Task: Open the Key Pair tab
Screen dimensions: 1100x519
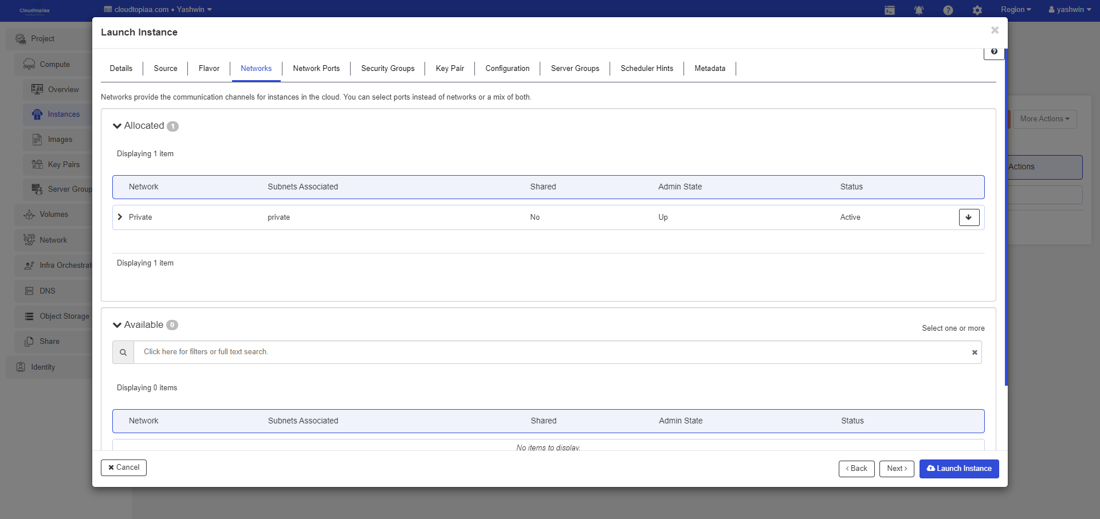Action: [x=450, y=69]
